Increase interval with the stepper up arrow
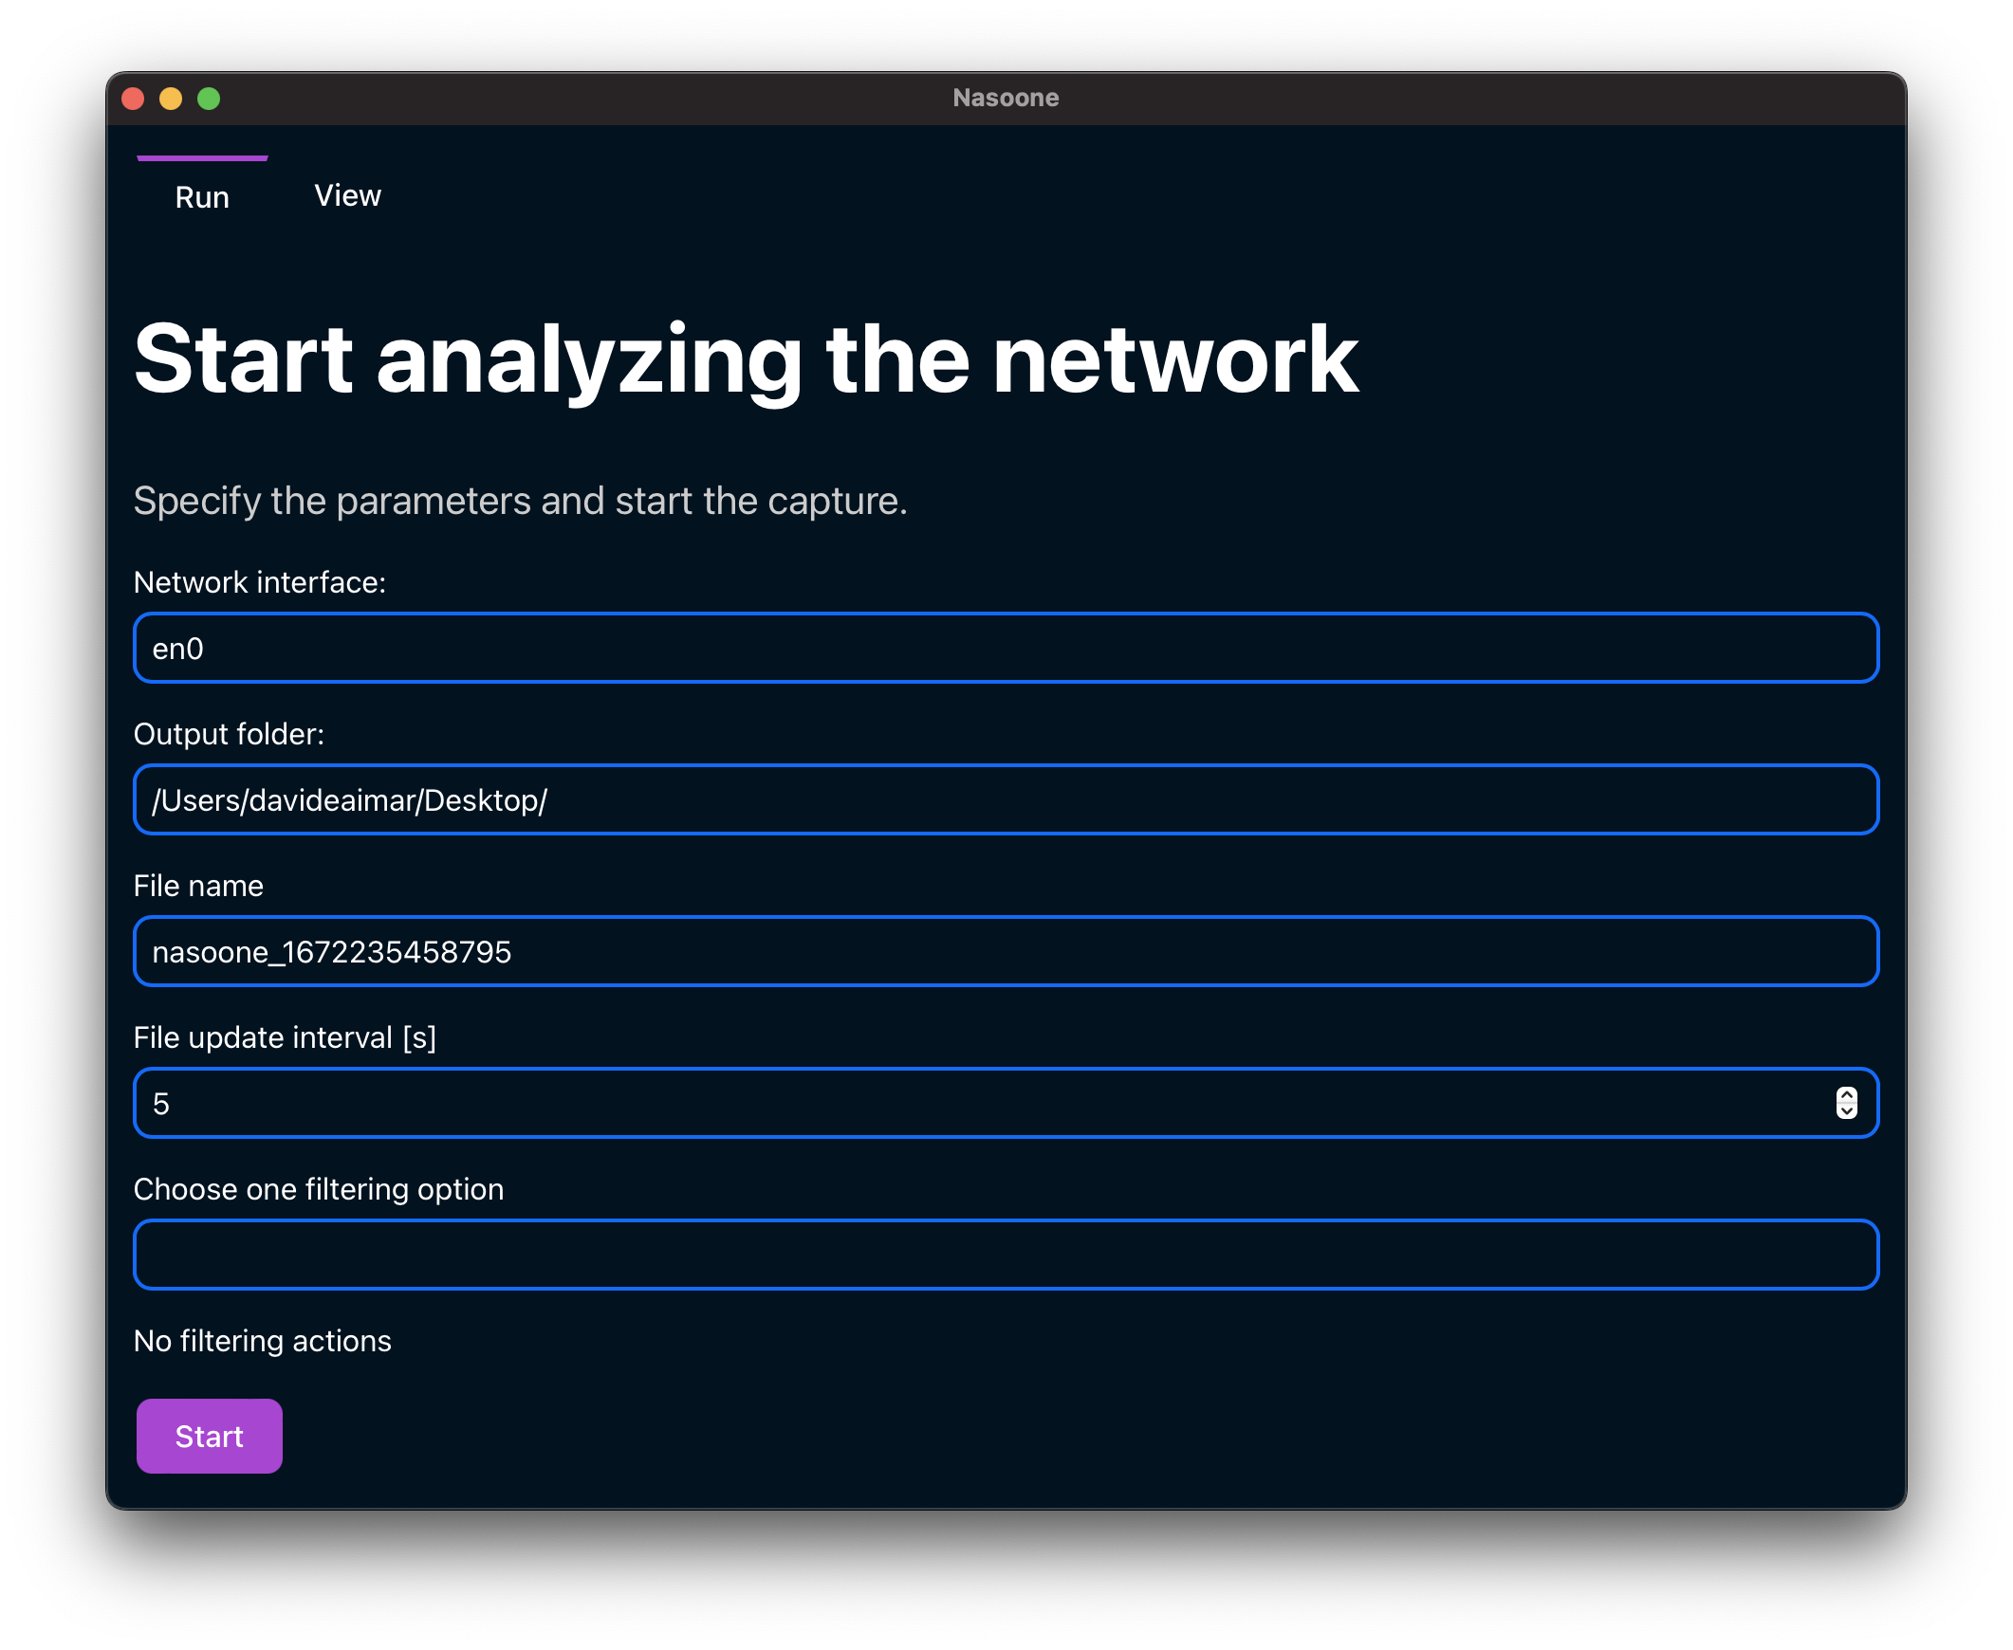Image resolution: width=2013 pixels, height=1650 pixels. tap(1846, 1095)
